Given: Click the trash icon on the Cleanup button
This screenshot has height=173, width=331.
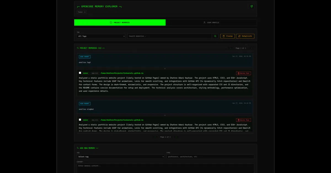Looking at the screenshot, I should click(x=224, y=36).
